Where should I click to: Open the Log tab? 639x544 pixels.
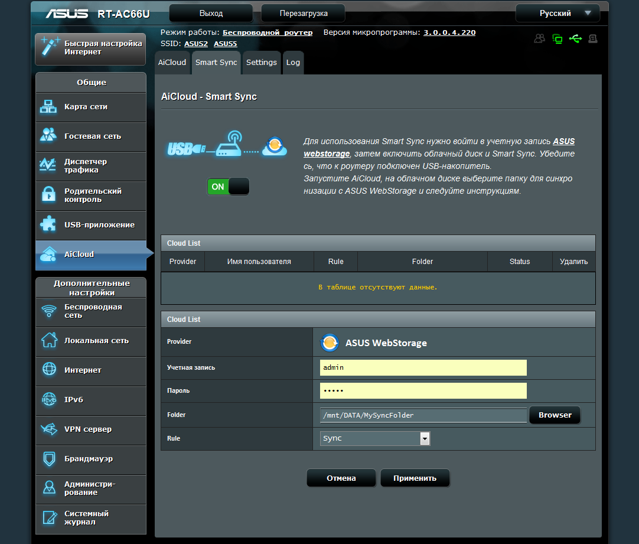[x=293, y=63]
